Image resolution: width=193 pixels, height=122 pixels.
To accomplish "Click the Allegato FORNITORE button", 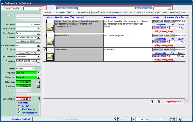I will 28,53.
